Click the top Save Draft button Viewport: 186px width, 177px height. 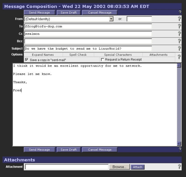point(69,12)
